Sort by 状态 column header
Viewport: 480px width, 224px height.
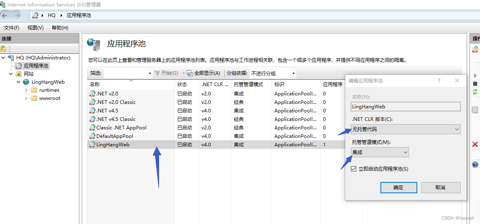(x=187, y=84)
